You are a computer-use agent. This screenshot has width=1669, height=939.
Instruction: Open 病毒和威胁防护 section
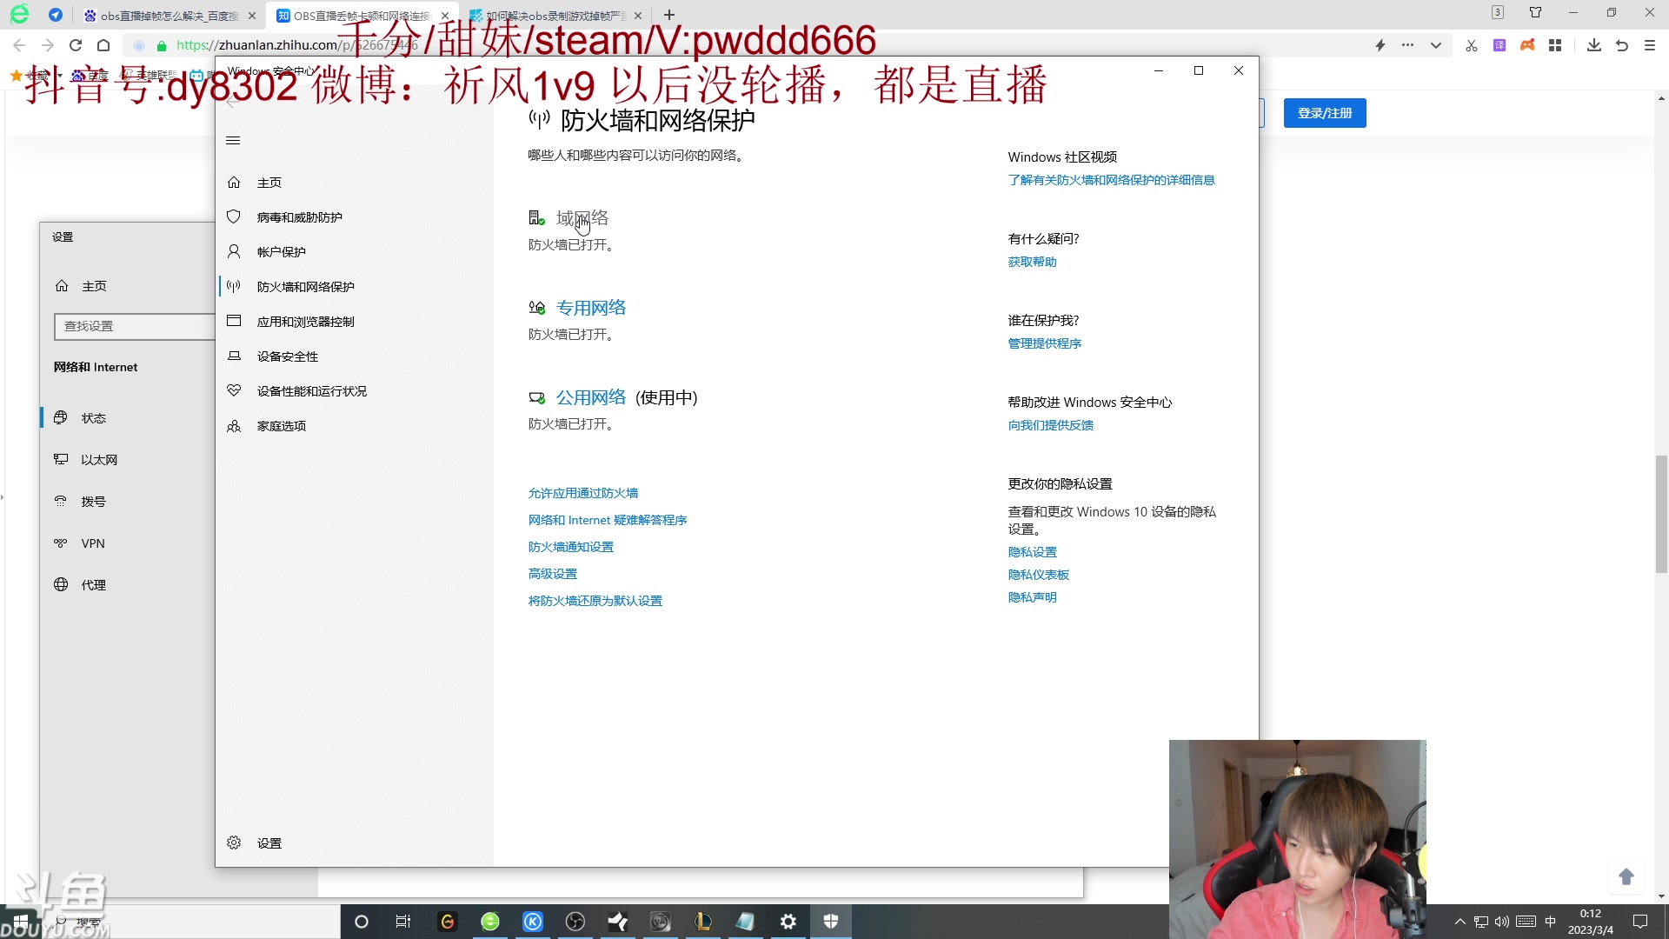pos(300,217)
